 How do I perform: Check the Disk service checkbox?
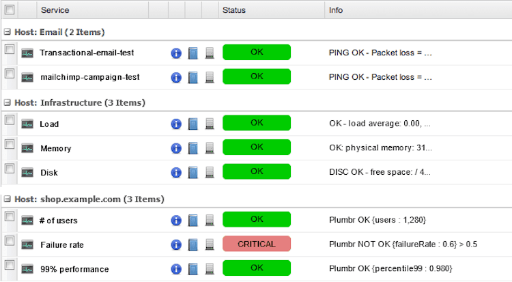10,169
